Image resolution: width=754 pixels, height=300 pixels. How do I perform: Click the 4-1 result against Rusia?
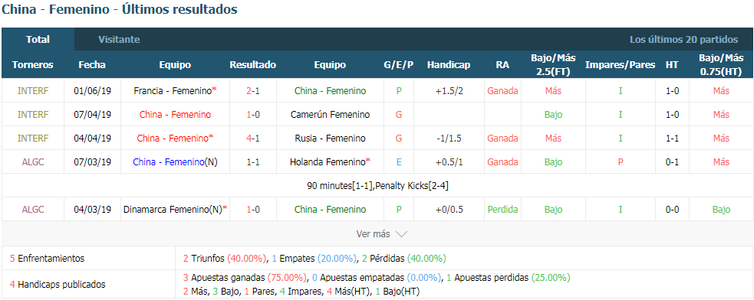tap(253, 139)
